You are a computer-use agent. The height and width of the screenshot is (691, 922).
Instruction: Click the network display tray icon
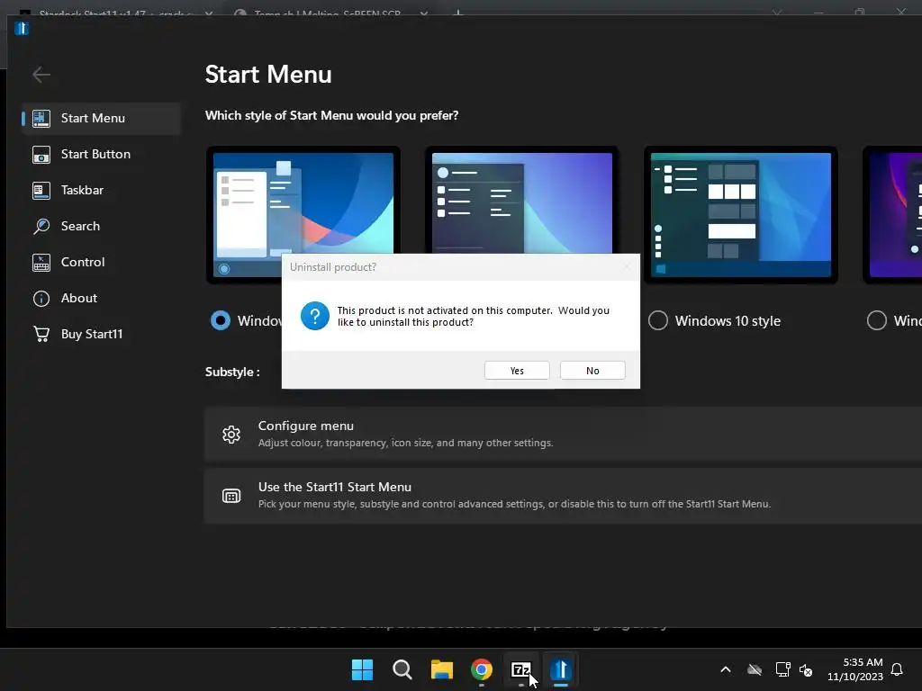click(782, 669)
